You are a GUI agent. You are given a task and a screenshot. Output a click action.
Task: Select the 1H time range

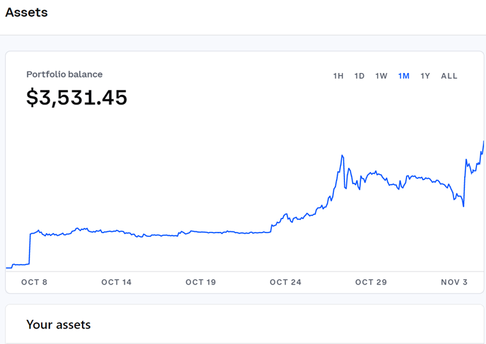[338, 76]
